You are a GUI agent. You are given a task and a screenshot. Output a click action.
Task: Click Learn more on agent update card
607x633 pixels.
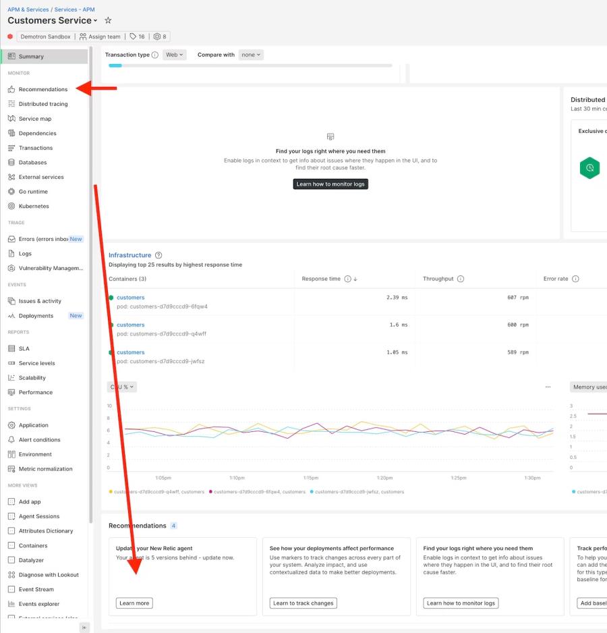click(x=134, y=603)
